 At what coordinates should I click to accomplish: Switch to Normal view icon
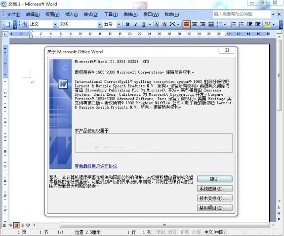point(4,225)
